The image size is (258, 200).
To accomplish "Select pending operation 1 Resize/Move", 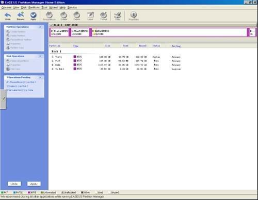I will pyautogui.click(x=21, y=82).
